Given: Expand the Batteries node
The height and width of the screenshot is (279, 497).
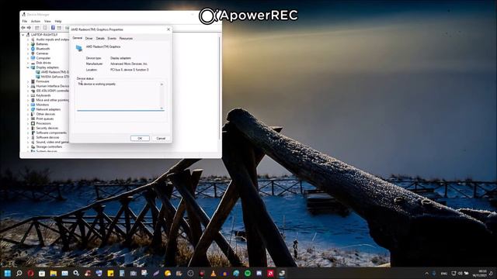Looking at the screenshot, I should [x=28, y=44].
